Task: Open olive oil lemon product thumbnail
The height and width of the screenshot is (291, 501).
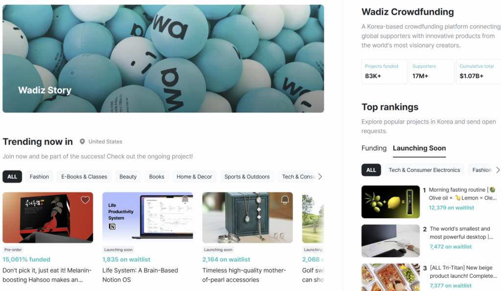Action: (390, 202)
